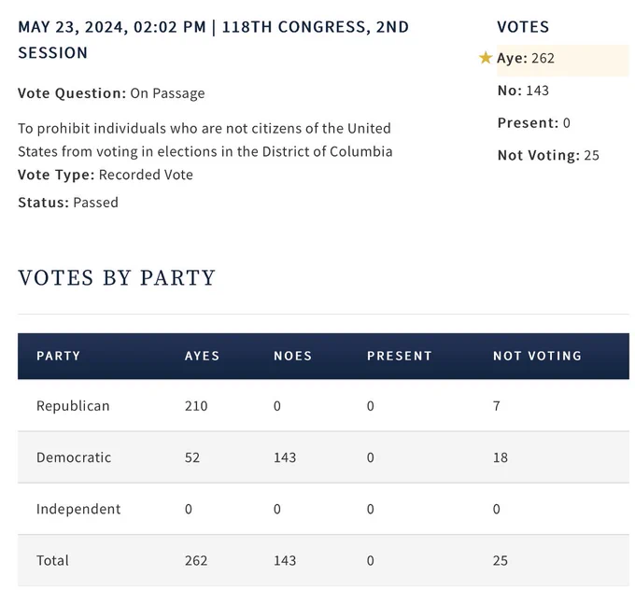635x590 pixels.
Task: Click the Votes By Party heading
Action: click(x=117, y=278)
